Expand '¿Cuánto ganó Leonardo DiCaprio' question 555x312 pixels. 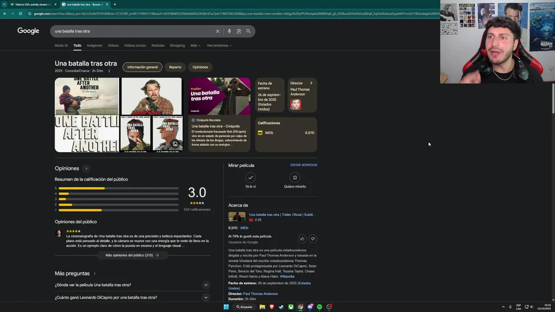tap(132, 297)
